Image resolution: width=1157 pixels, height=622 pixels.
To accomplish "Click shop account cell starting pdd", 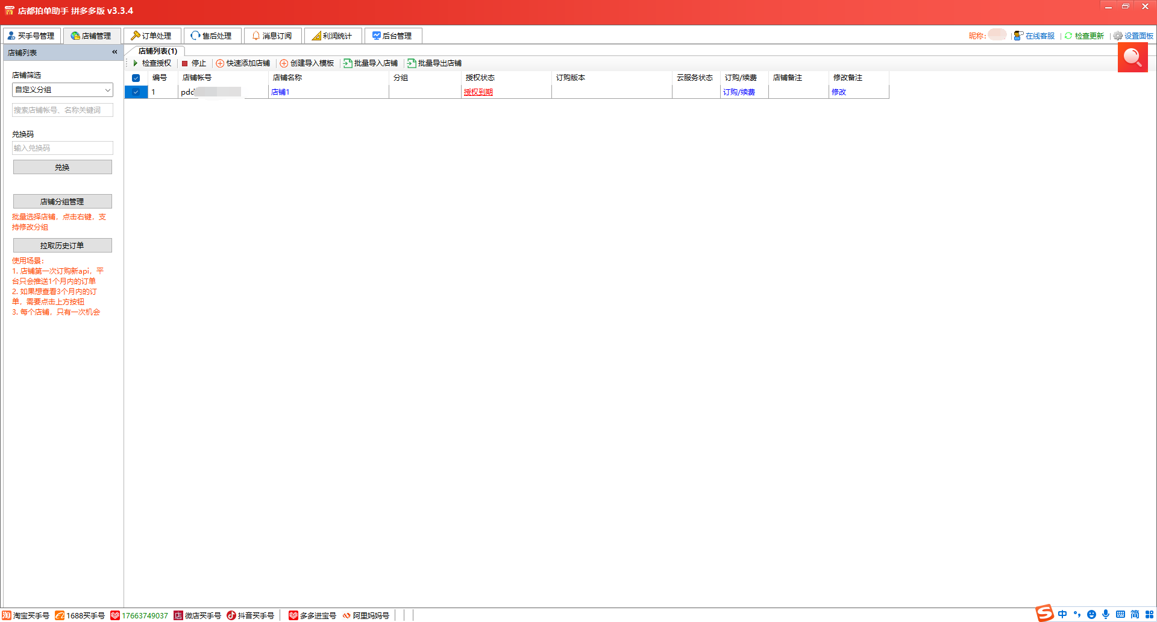I will click(223, 92).
